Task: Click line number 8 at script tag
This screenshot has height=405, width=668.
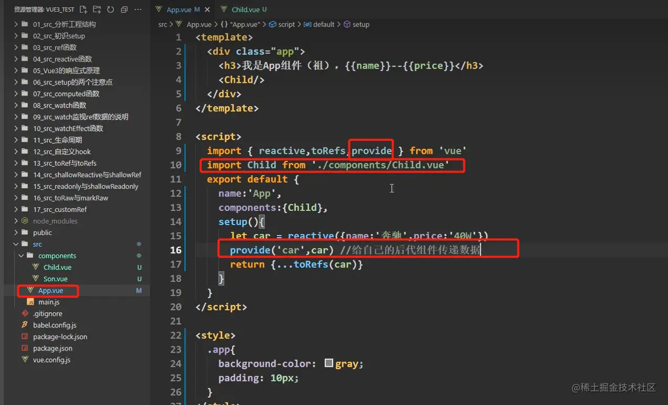Action: tap(178, 136)
